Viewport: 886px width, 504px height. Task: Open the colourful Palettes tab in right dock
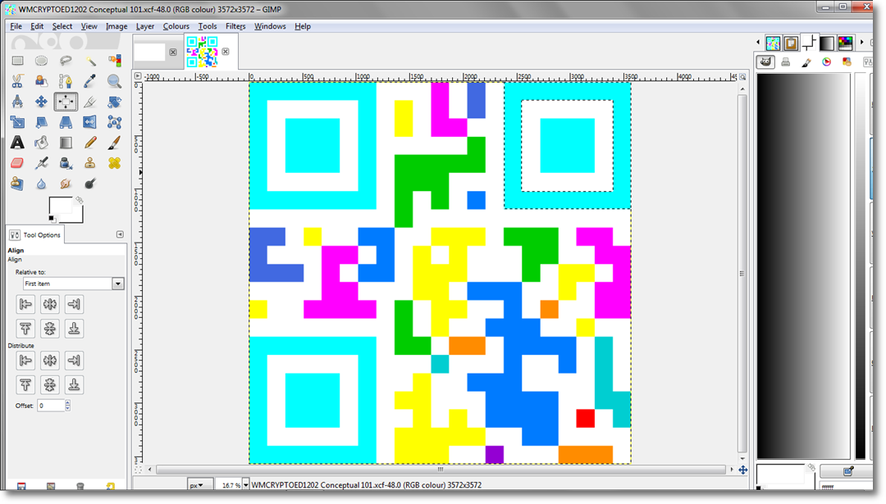[x=845, y=43]
